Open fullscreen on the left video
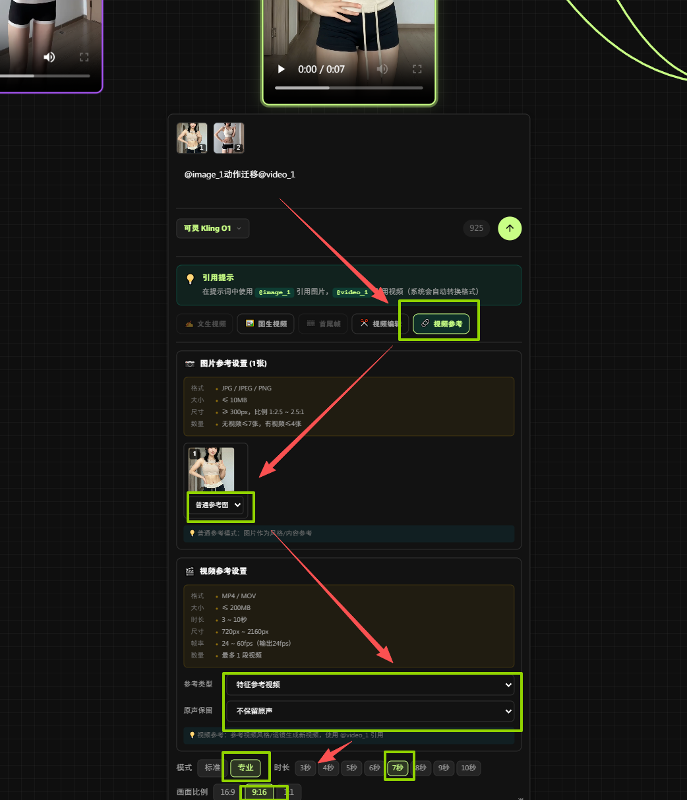This screenshot has height=800, width=687. 84,57
